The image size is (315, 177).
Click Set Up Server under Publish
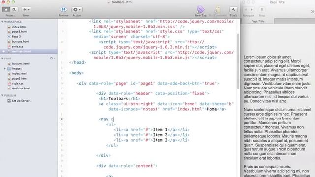(x=22, y=101)
